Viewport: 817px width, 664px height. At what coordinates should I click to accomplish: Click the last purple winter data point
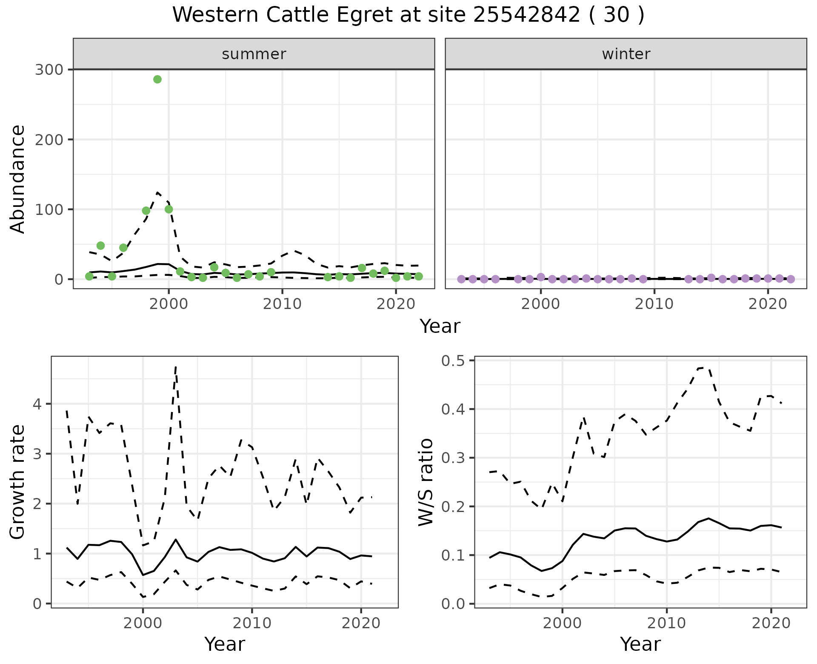[x=791, y=279]
